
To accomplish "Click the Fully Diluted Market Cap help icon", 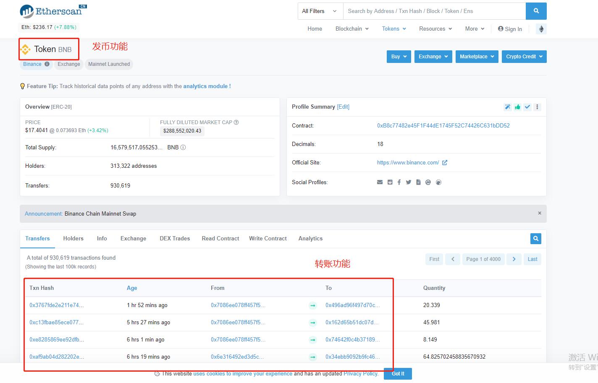I will tap(236, 122).
